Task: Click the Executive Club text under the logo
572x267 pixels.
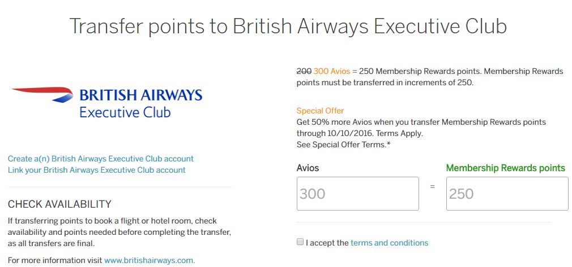Action: click(x=125, y=112)
